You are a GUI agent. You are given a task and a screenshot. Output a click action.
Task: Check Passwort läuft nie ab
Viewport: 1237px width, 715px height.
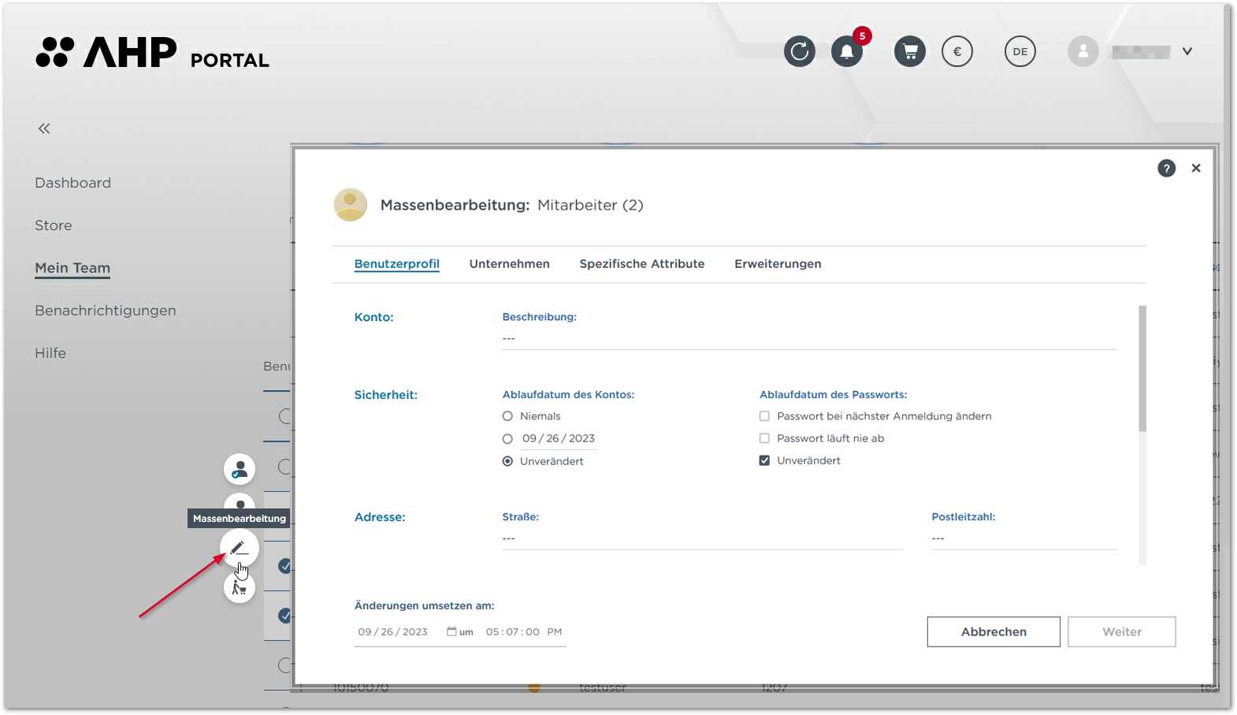click(x=764, y=438)
